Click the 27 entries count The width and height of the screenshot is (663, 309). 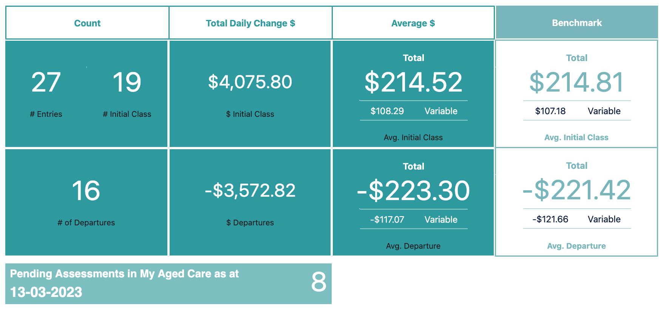[x=46, y=82]
